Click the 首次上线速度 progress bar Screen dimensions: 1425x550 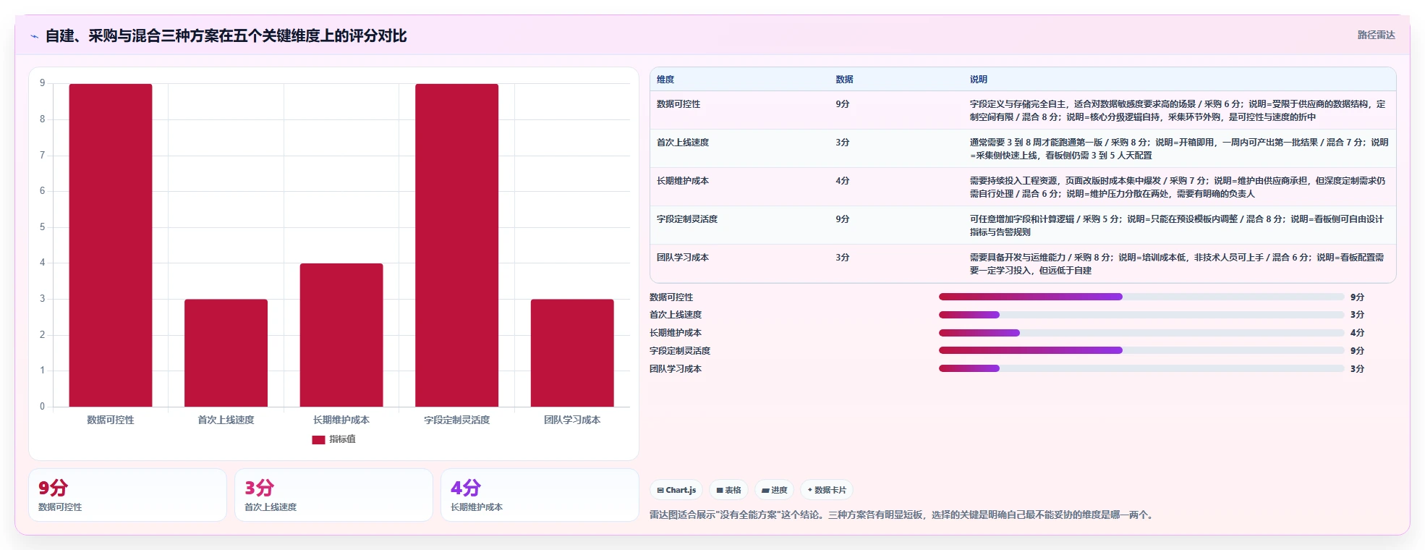[1141, 315]
